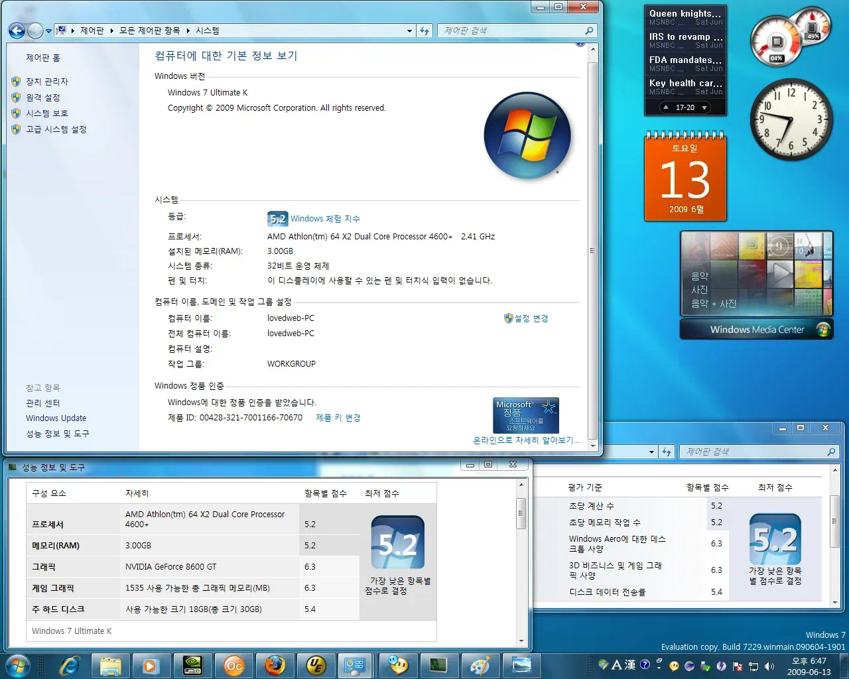Click the forward arrow in System window
This screenshot has height=679, width=849.
coord(35,31)
